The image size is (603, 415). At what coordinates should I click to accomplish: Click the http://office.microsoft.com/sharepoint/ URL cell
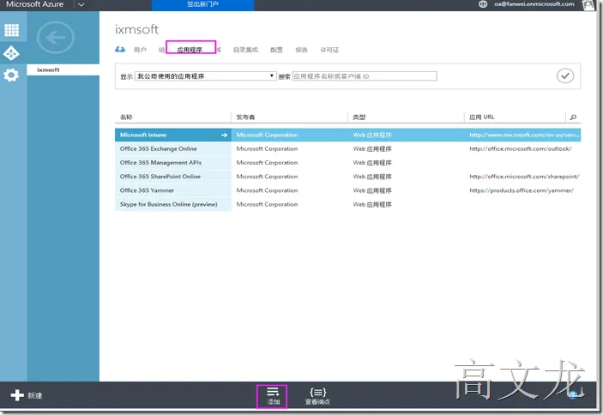pyautogui.click(x=524, y=177)
